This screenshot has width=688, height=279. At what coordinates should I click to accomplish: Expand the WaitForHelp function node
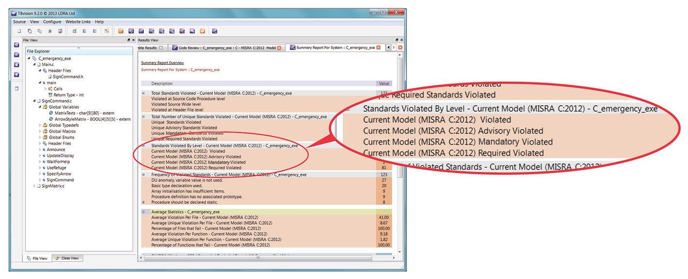click(x=40, y=162)
